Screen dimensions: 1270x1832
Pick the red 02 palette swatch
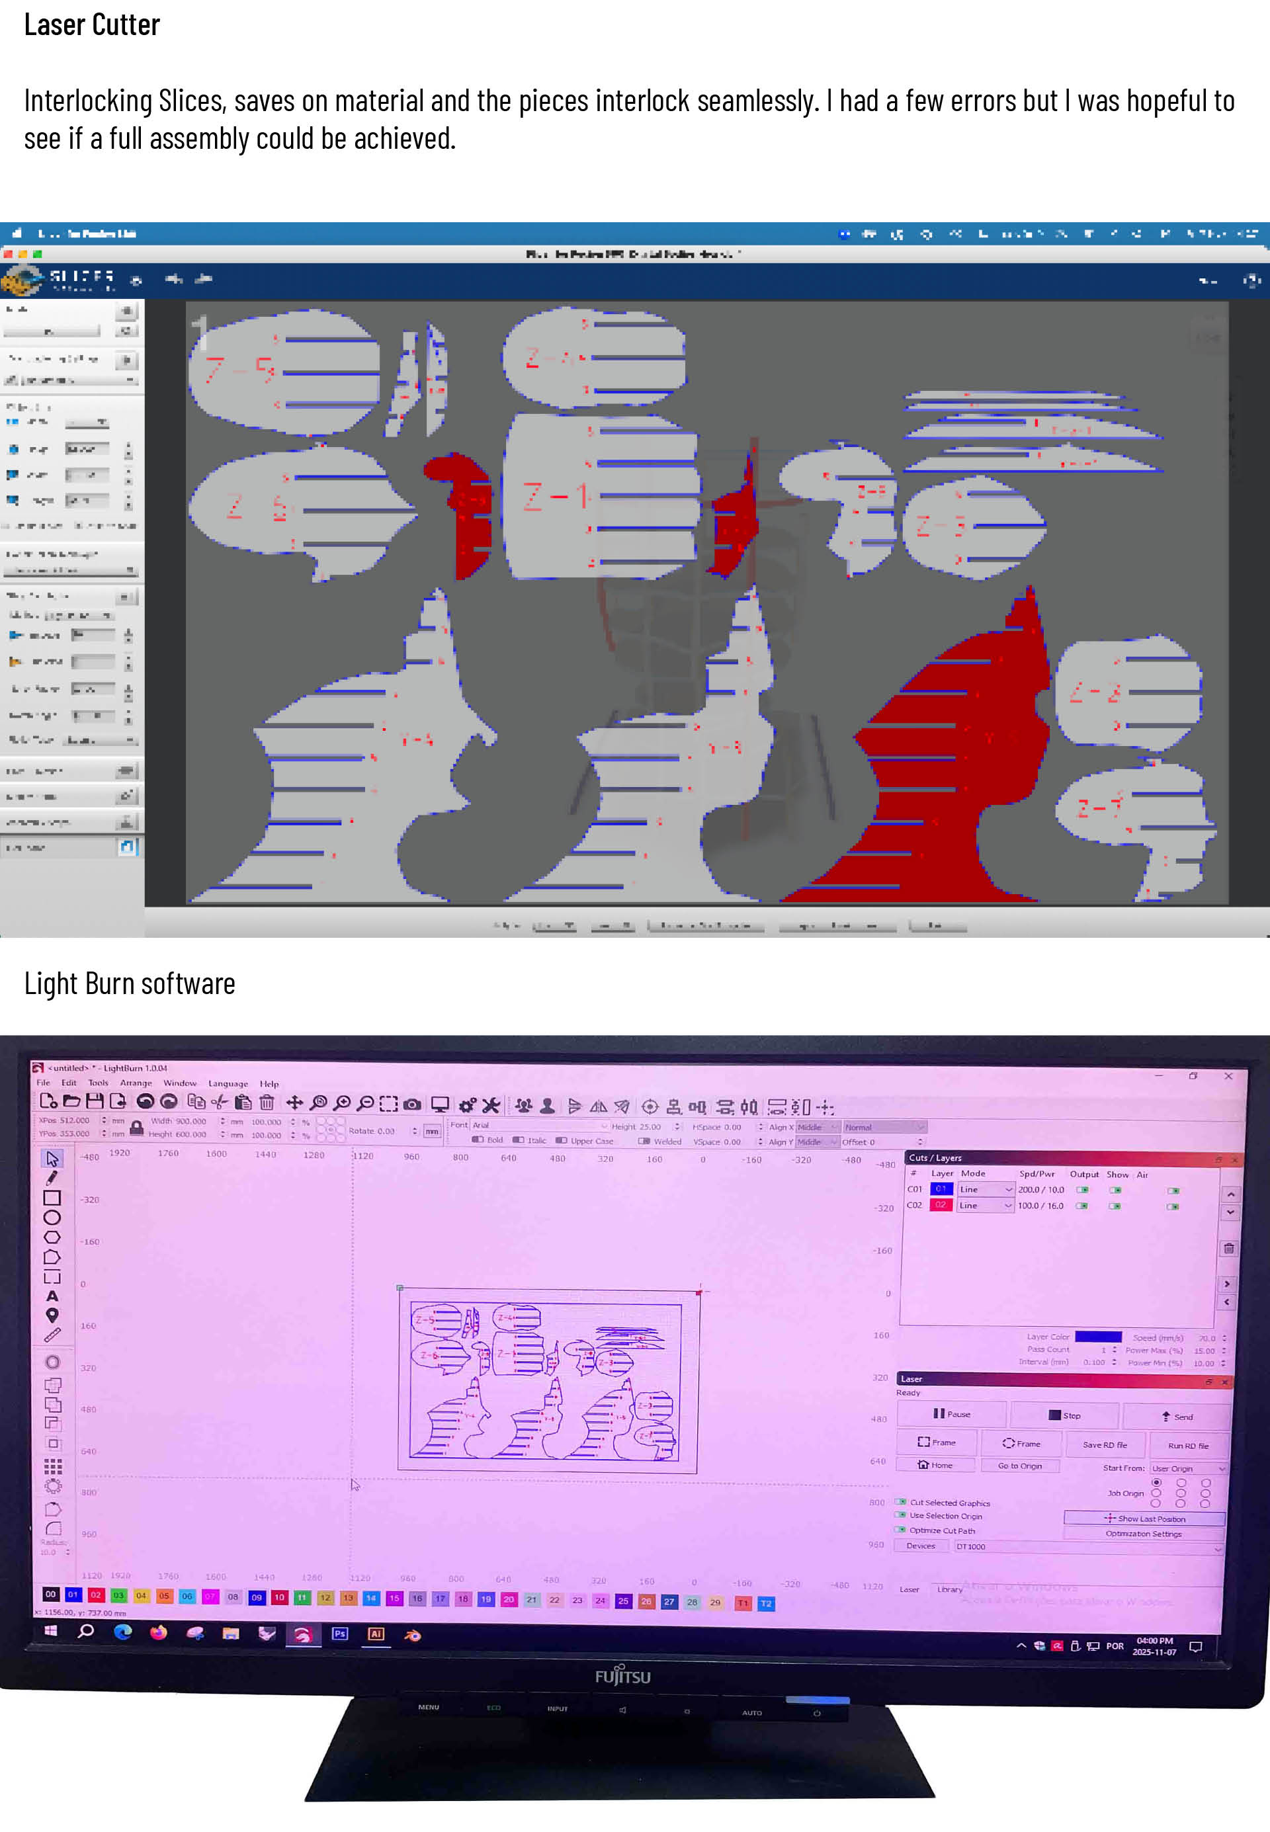95,1594
